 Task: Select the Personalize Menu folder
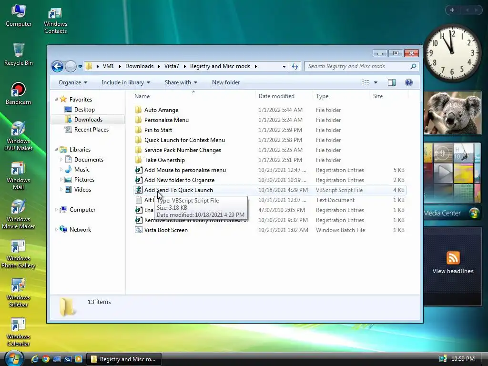tap(166, 120)
